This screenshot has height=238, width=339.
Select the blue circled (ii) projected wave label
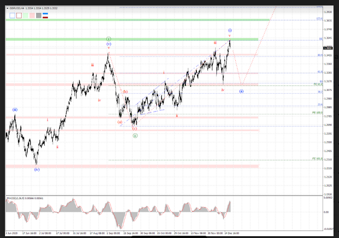(x=241, y=91)
